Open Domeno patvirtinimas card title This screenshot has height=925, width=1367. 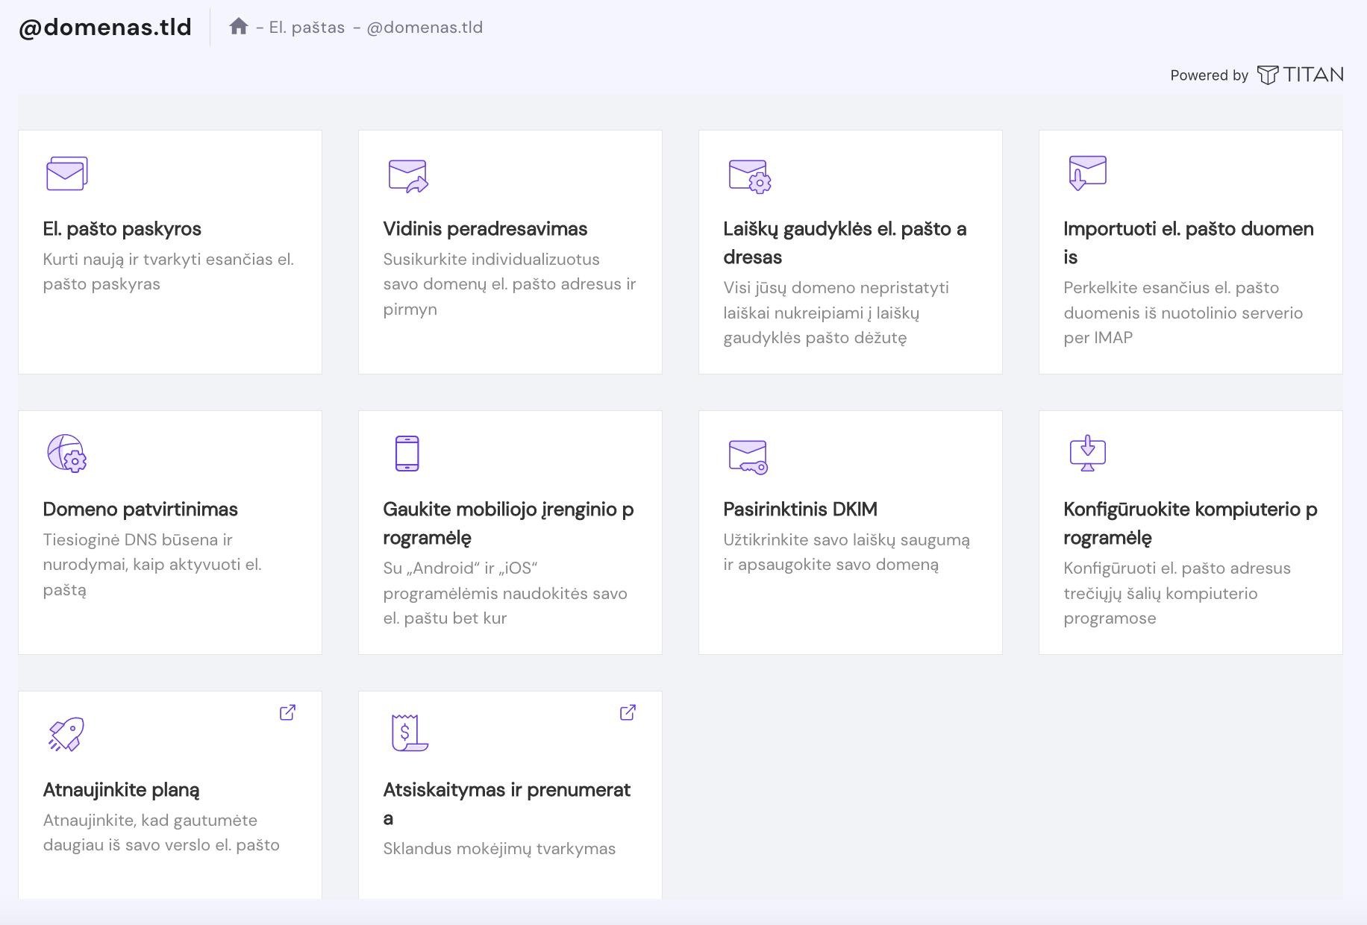tap(140, 509)
